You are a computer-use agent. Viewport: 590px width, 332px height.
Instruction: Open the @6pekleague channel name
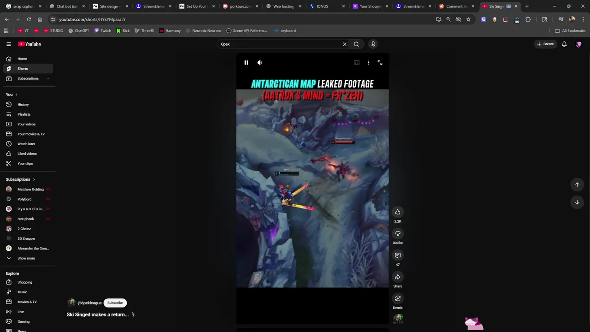point(89,303)
